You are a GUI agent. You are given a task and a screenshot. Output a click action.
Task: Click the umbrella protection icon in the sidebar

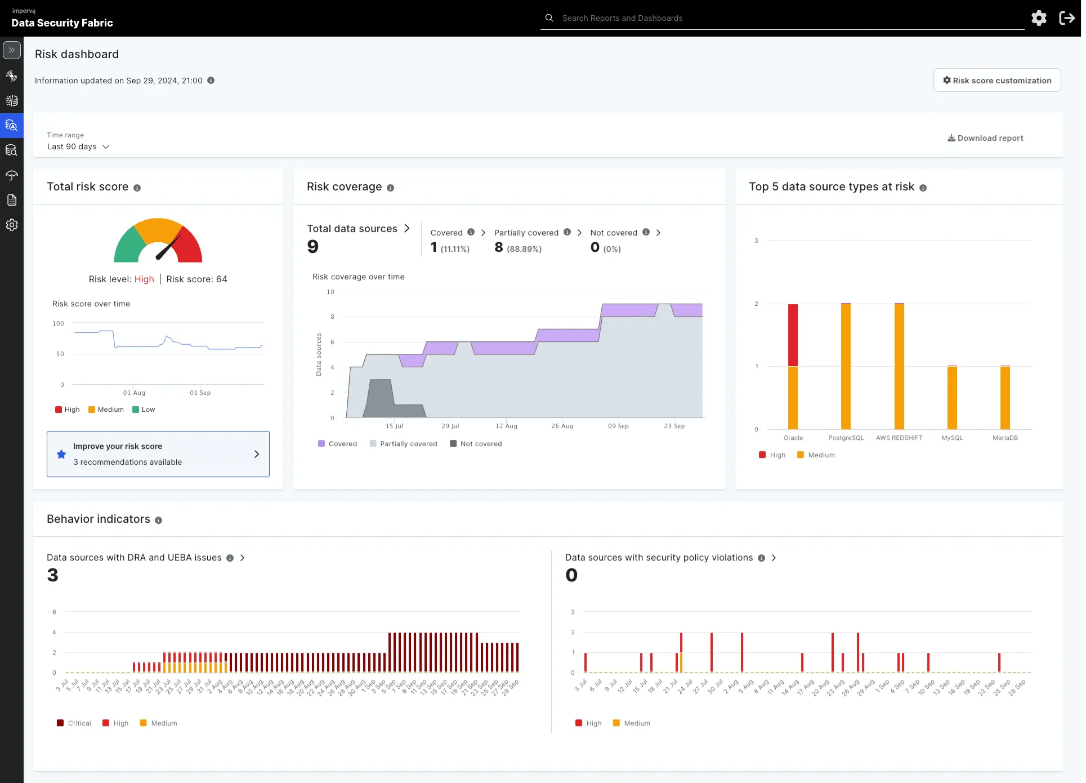[x=12, y=175]
